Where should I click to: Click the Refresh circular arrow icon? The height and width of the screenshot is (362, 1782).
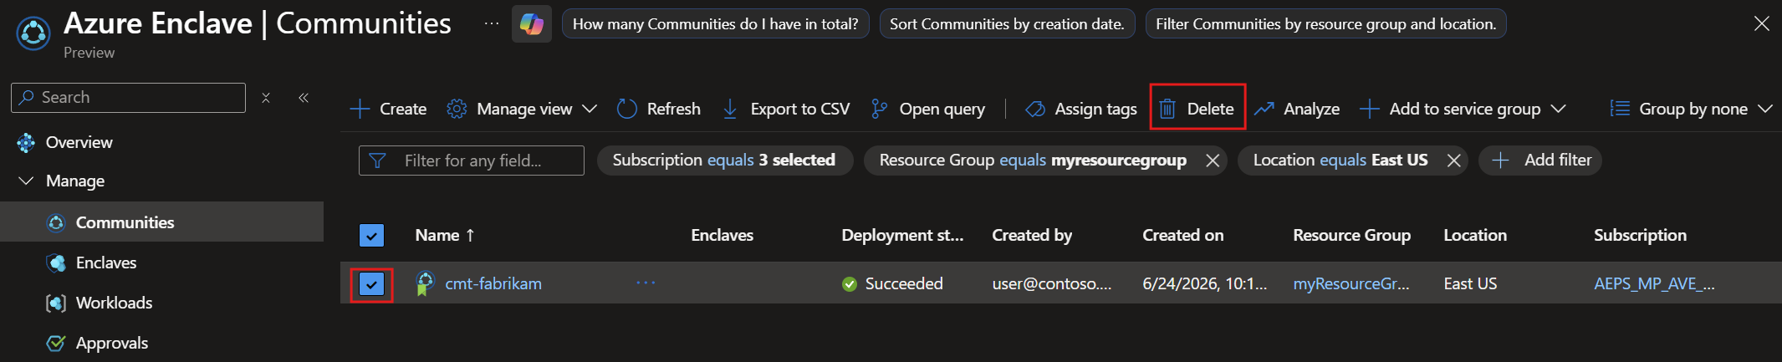626,109
